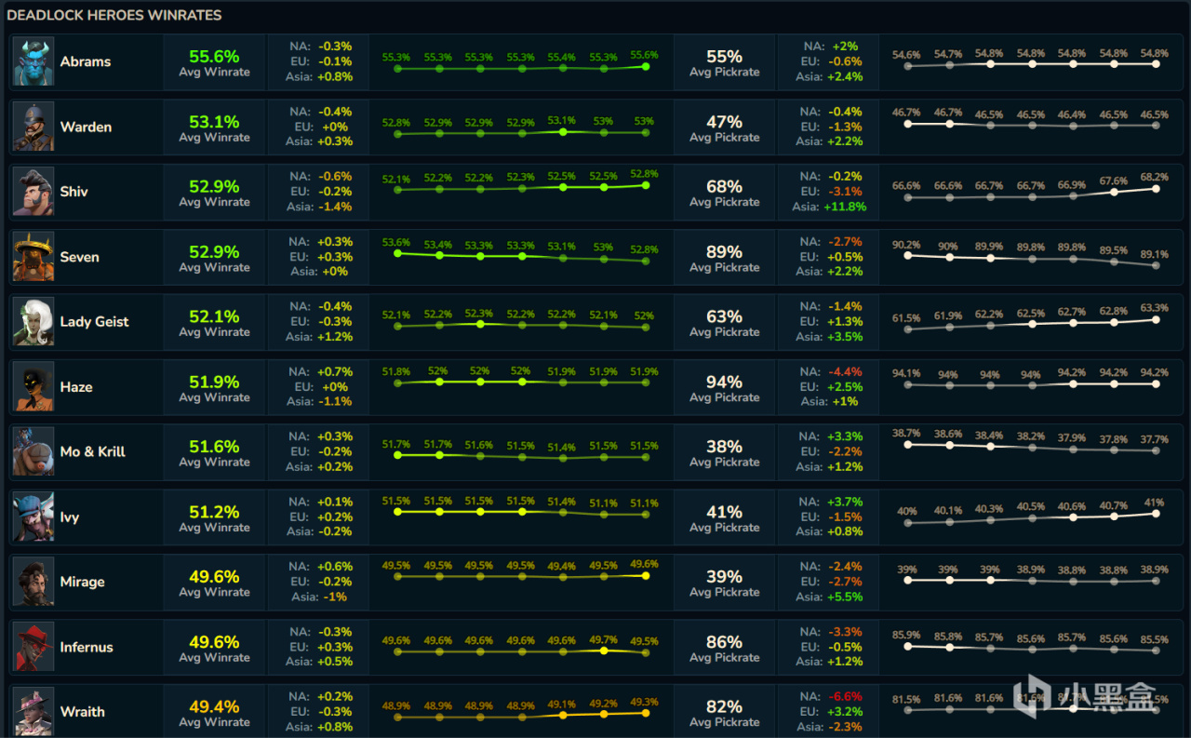
Task: Click Ivy pickrate chart last point 41%
Action: click(1156, 513)
